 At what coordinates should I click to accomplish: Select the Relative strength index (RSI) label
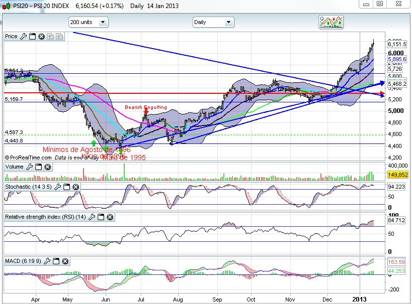(45, 217)
